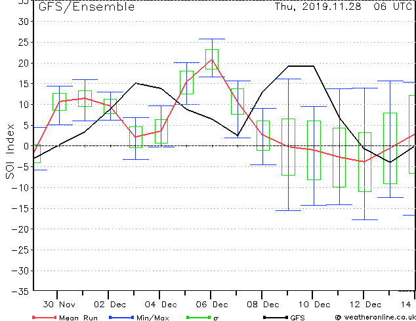Image resolution: width=416 pixels, height=321 pixels.
Task: Click the '08 Dec' x-axis label
Action: [263, 305]
